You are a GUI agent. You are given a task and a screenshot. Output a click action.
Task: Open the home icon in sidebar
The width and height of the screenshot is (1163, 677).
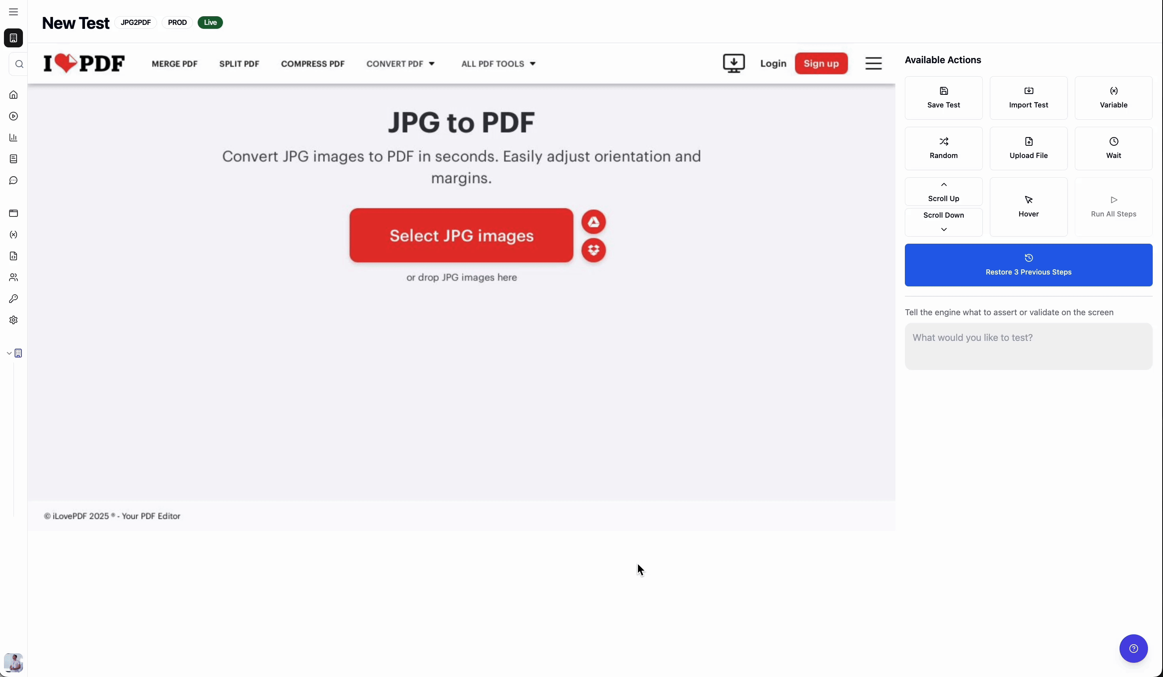(13, 95)
